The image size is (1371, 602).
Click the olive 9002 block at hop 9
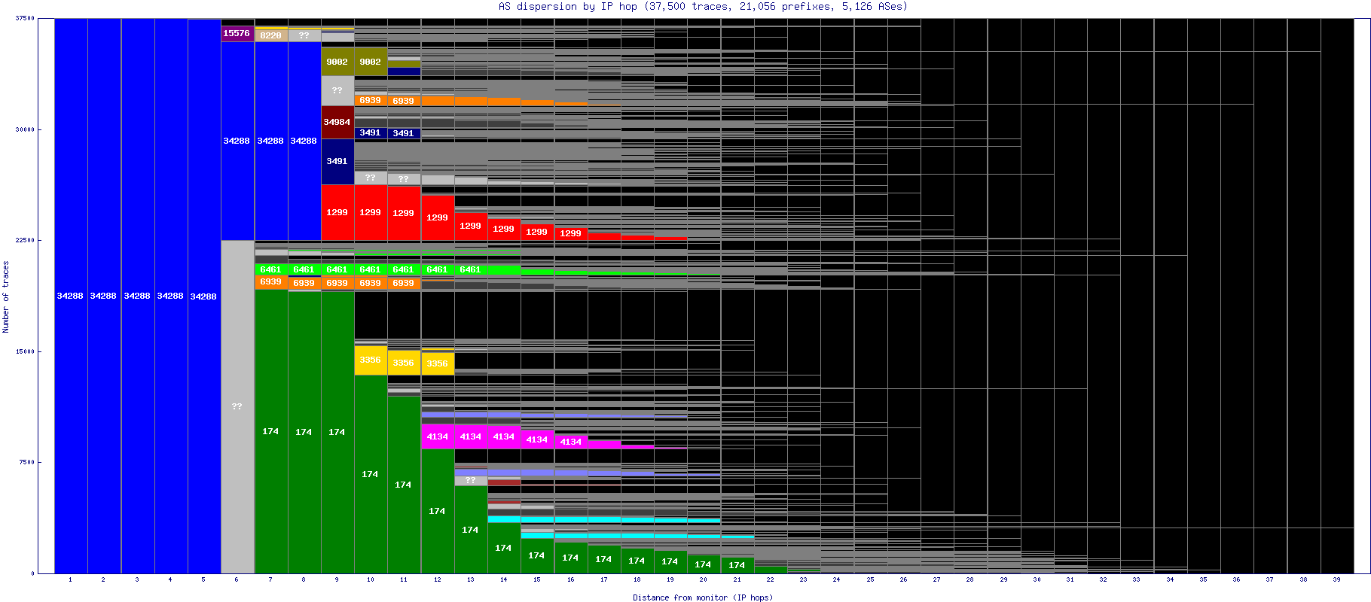point(337,62)
